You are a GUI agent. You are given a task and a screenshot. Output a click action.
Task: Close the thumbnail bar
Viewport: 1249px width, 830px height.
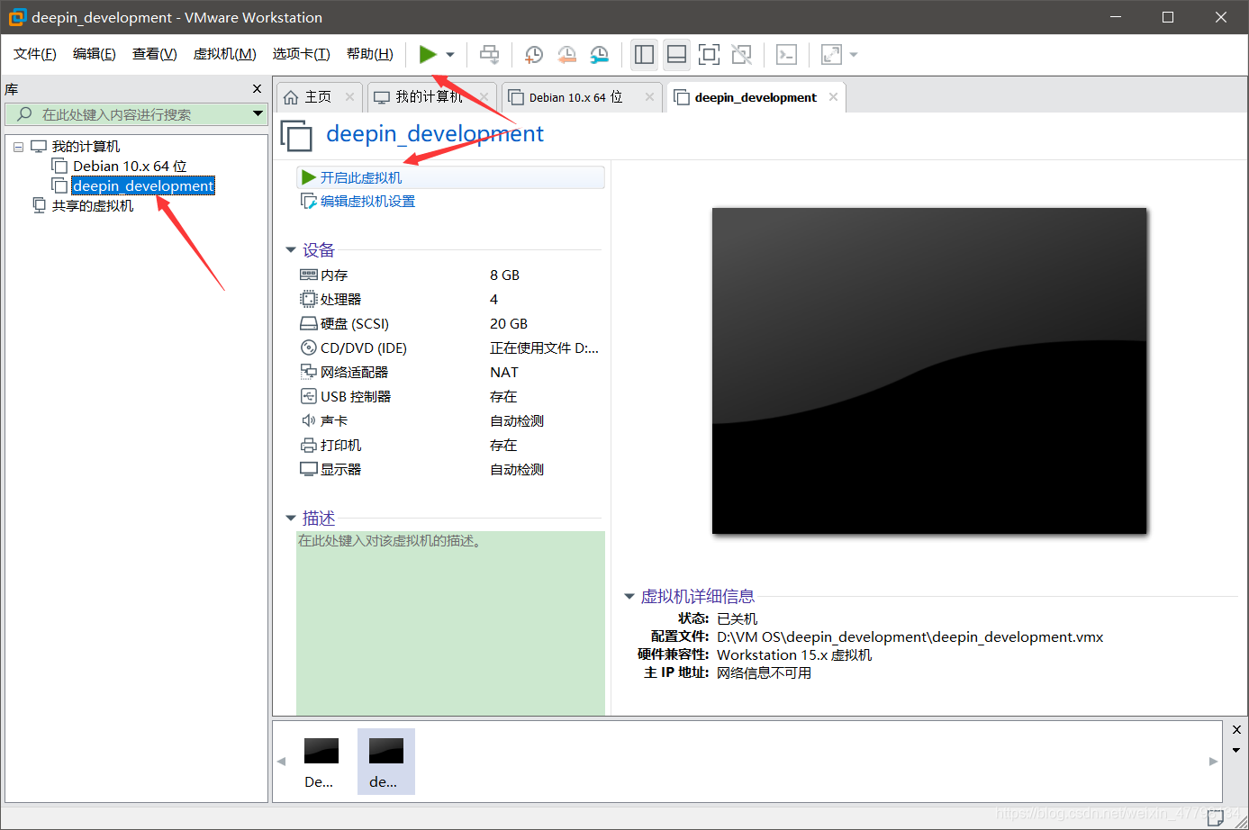pyautogui.click(x=1236, y=730)
